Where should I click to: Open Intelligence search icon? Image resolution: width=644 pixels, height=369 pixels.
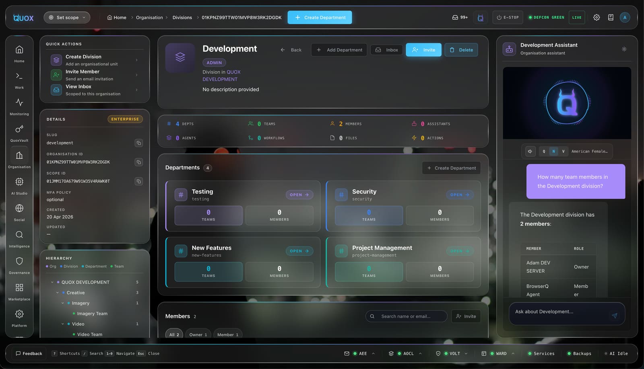coord(19,240)
